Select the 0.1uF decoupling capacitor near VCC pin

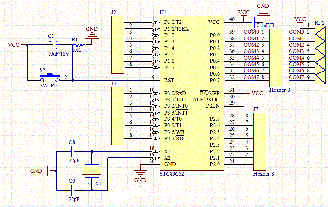click(x=253, y=22)
